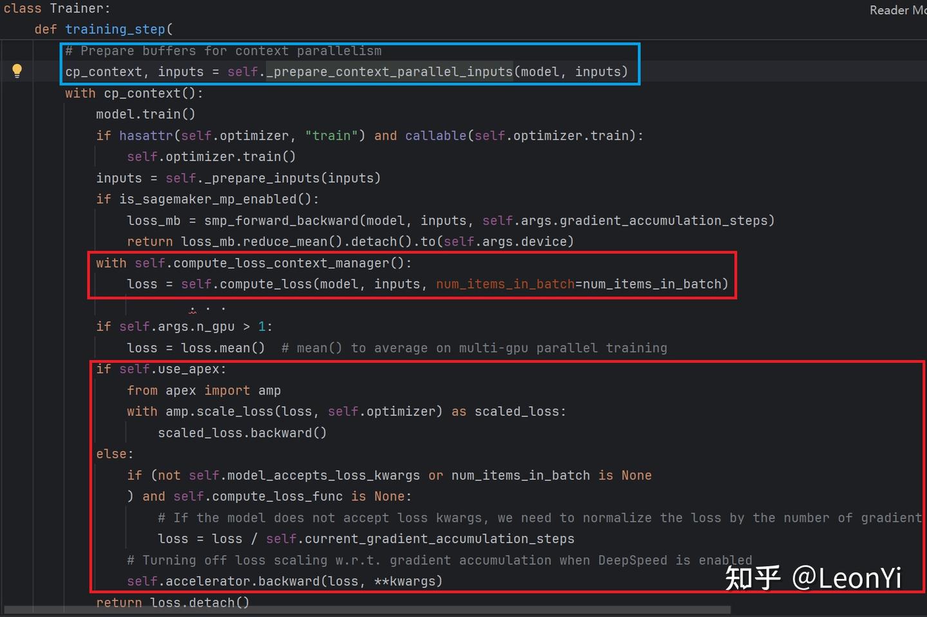This screenshot has width=927, height=617.
Task: Click 'current_gradient_accumulation_steps' attribute
Action: pyautogui.click(x=440, y=539)
